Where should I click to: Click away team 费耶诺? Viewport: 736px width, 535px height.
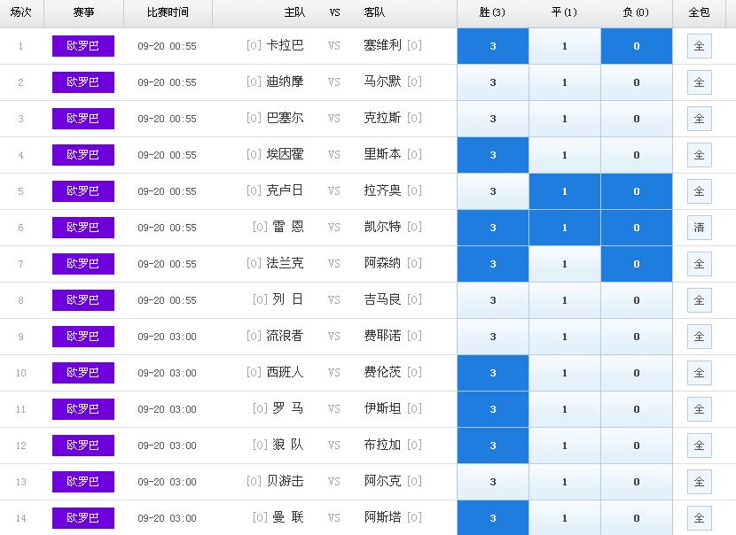[382, 337]
